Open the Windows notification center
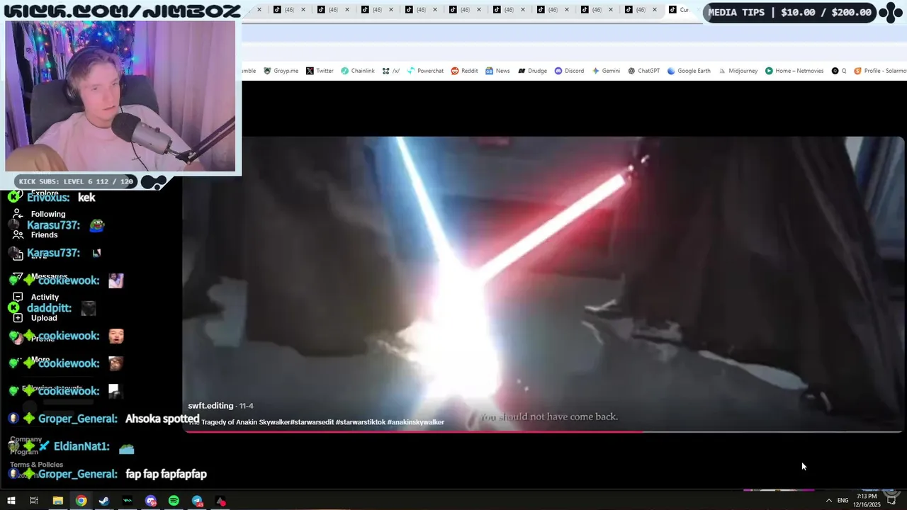 click(892, 501)
